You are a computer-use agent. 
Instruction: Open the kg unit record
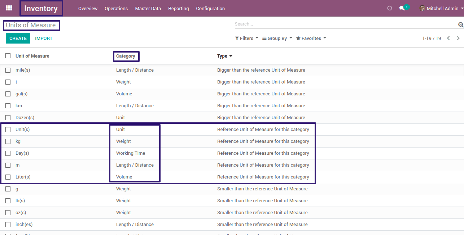18,141
